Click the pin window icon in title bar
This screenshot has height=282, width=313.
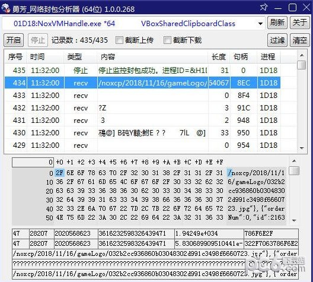263,8
